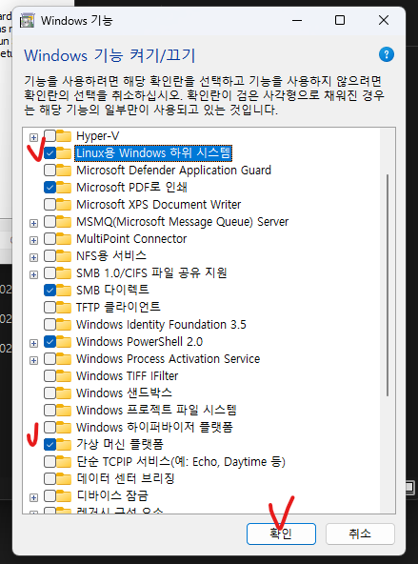This screenshot has height=564, width=418.
Task: Click the 데이터 센터 브리징 folder icon
Action: pyautogui.click(x=64, y=479)
